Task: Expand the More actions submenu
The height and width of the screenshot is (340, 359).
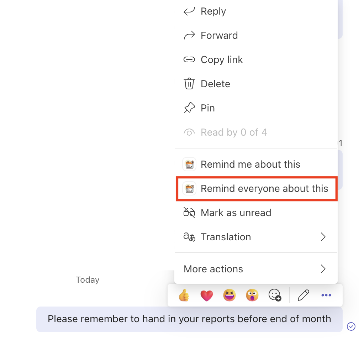Action: [323, 269]
